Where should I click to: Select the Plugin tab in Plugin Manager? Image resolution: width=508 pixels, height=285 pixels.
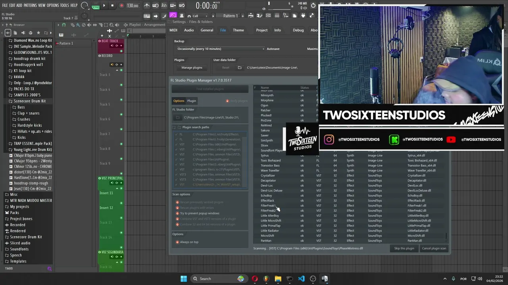(192, 101)
